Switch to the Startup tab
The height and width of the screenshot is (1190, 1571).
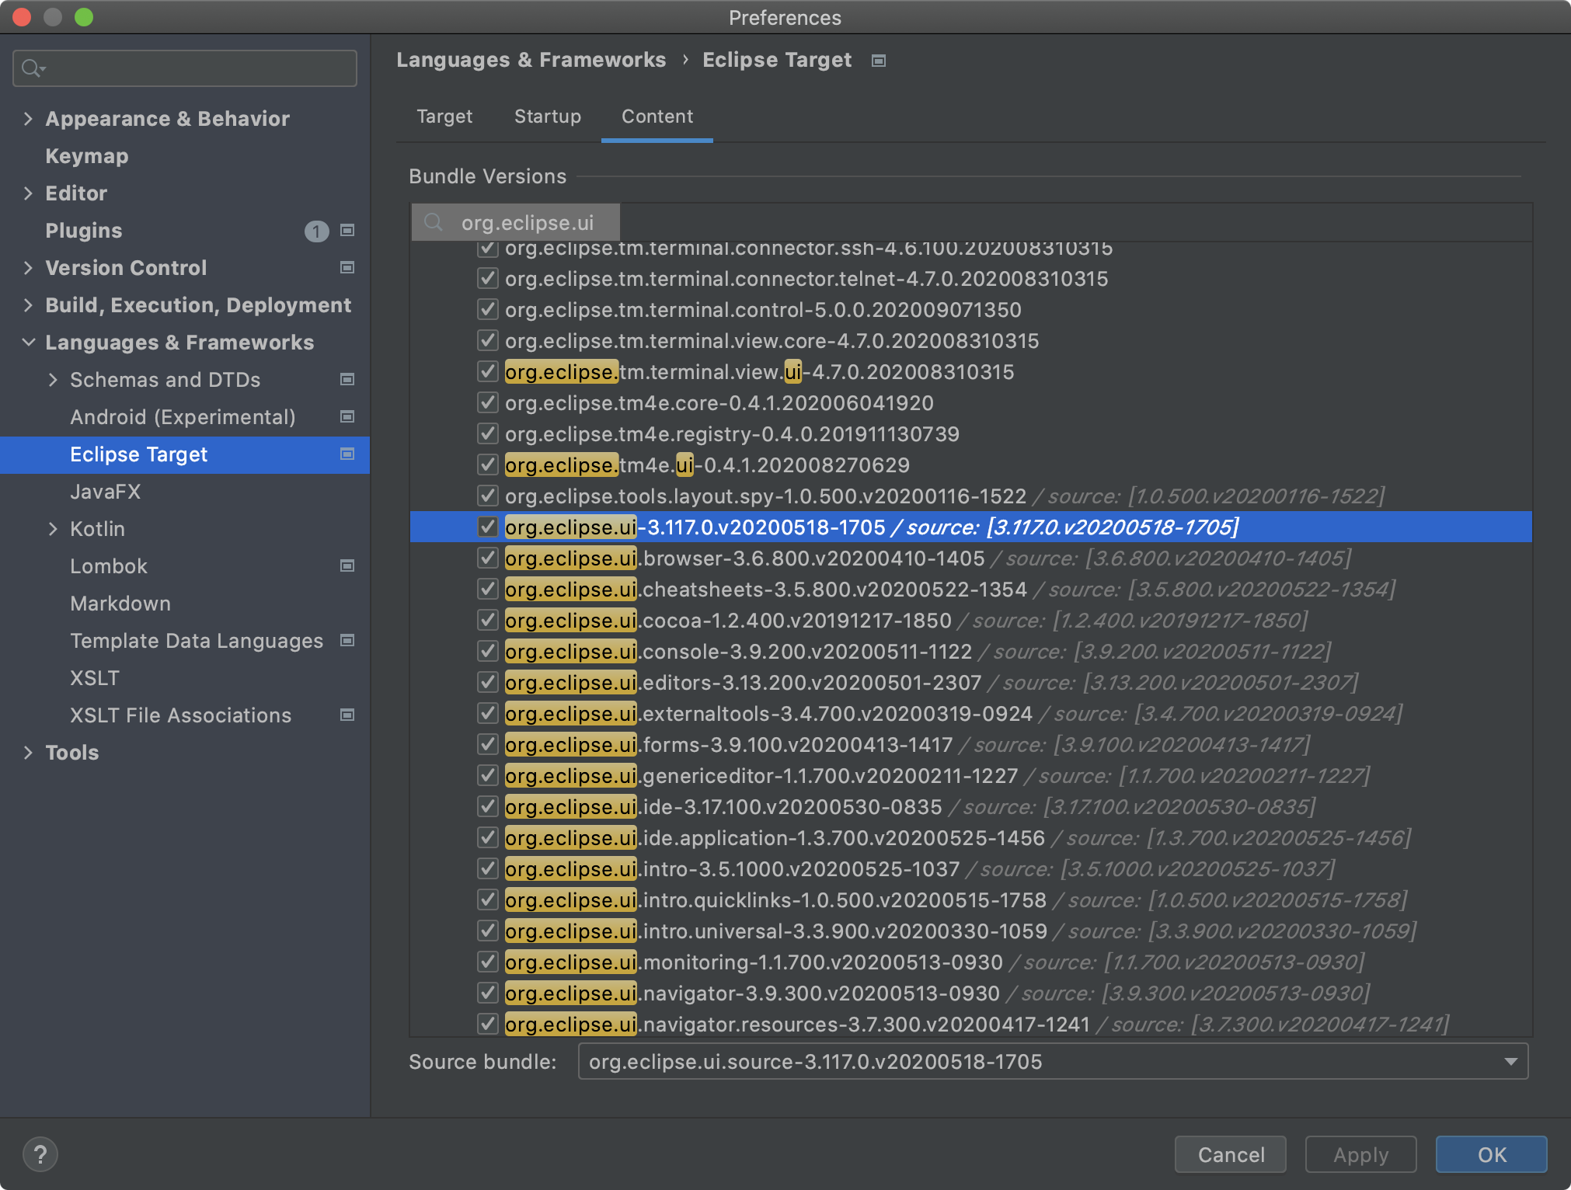547,117
